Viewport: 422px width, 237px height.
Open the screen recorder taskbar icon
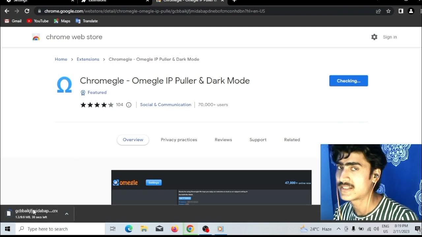click(206, 229)
